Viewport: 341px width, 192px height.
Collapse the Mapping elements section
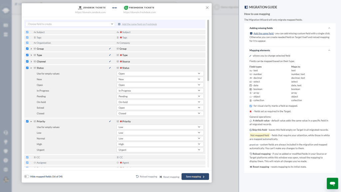[329, 50]
